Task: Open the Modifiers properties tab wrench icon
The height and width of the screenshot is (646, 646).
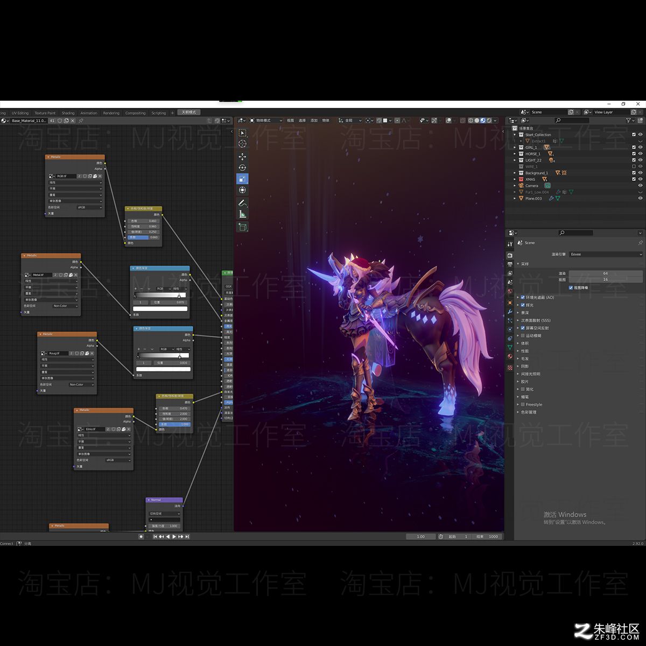Action: coord(510,312)
